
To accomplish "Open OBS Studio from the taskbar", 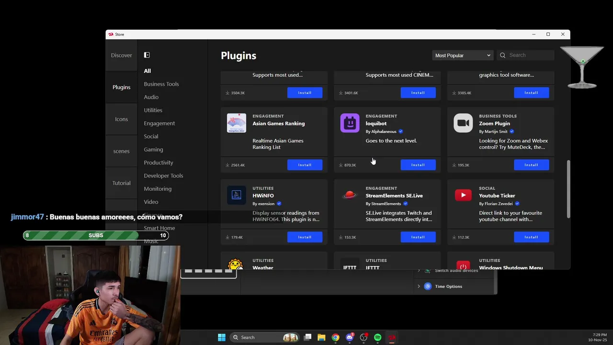I will pyautogui.click(x=363, y=337).
